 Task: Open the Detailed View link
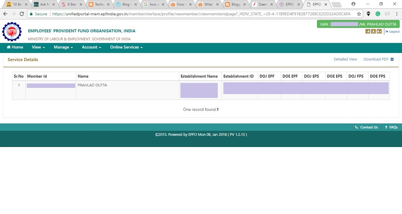(345, 60)
